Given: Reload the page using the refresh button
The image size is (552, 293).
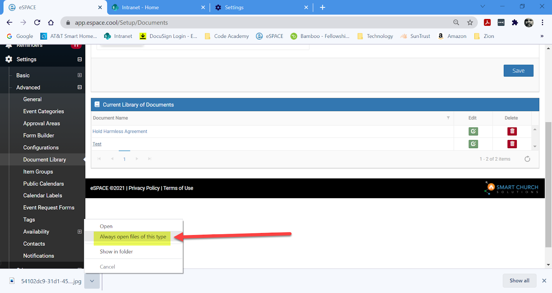Looking at the screenshot, I should coord(37,22).
